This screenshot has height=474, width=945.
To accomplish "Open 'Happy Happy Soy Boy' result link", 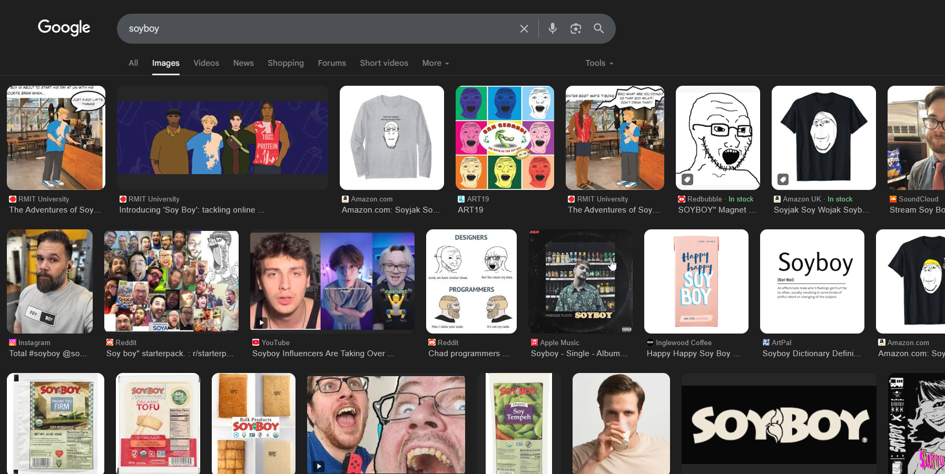I will 693,354.
